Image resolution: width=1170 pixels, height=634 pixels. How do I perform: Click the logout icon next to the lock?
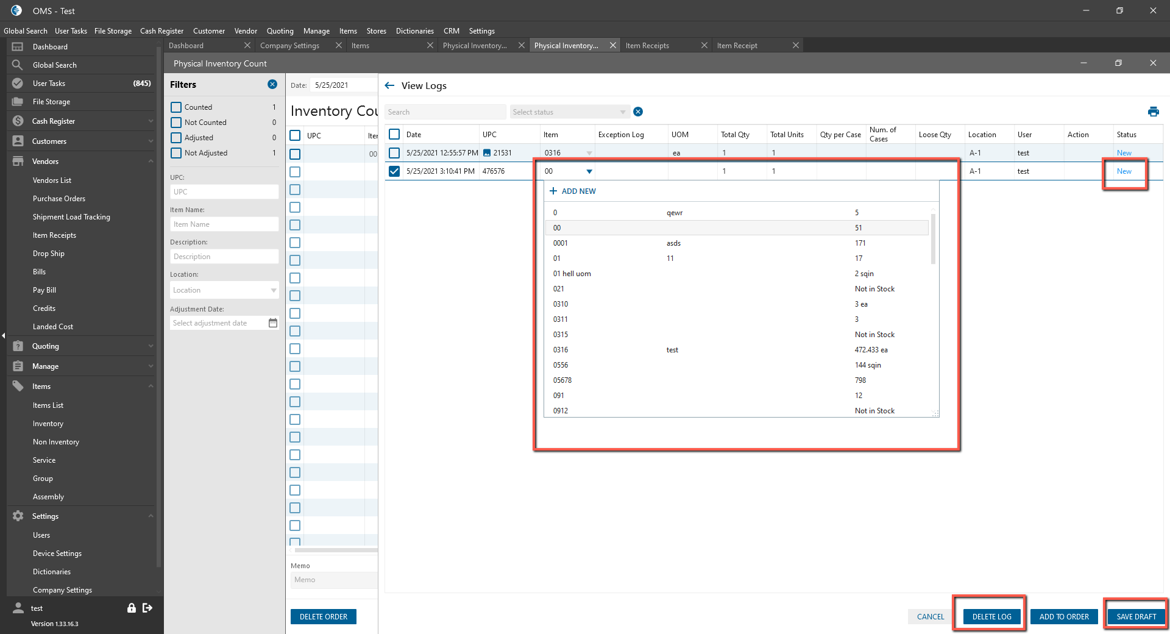tap(147, 608)
